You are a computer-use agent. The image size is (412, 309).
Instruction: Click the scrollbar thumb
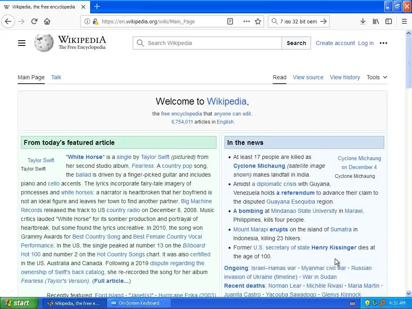tap(408, 62)
